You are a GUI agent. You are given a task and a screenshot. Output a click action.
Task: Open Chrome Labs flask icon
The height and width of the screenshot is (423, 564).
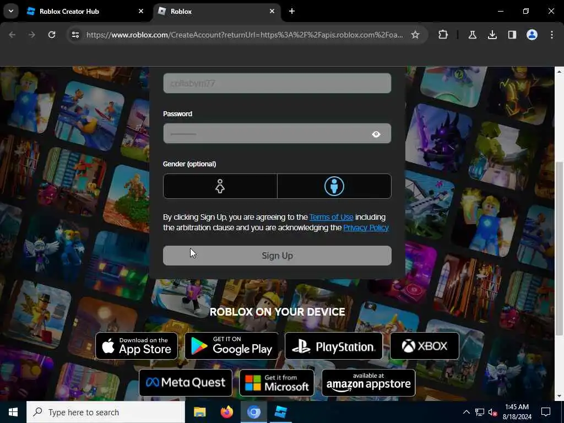tap(472, 35)
